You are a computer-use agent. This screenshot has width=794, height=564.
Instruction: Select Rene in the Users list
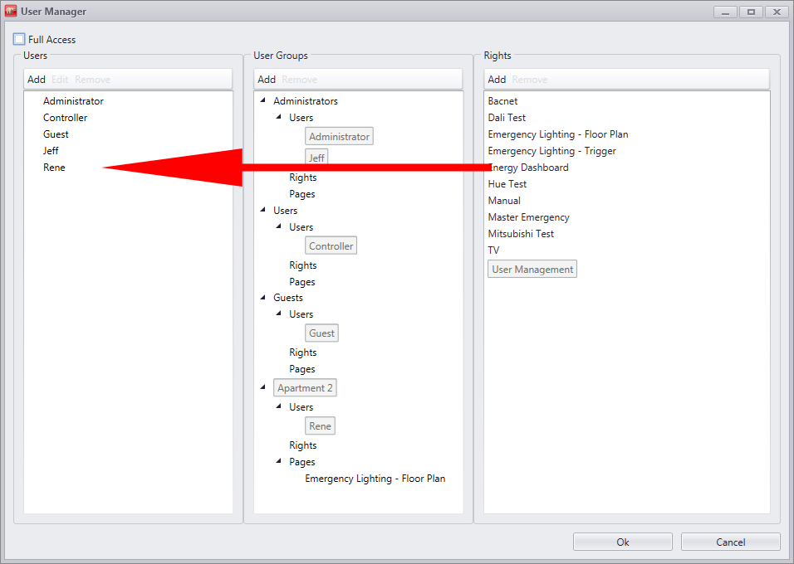point(54,168)
